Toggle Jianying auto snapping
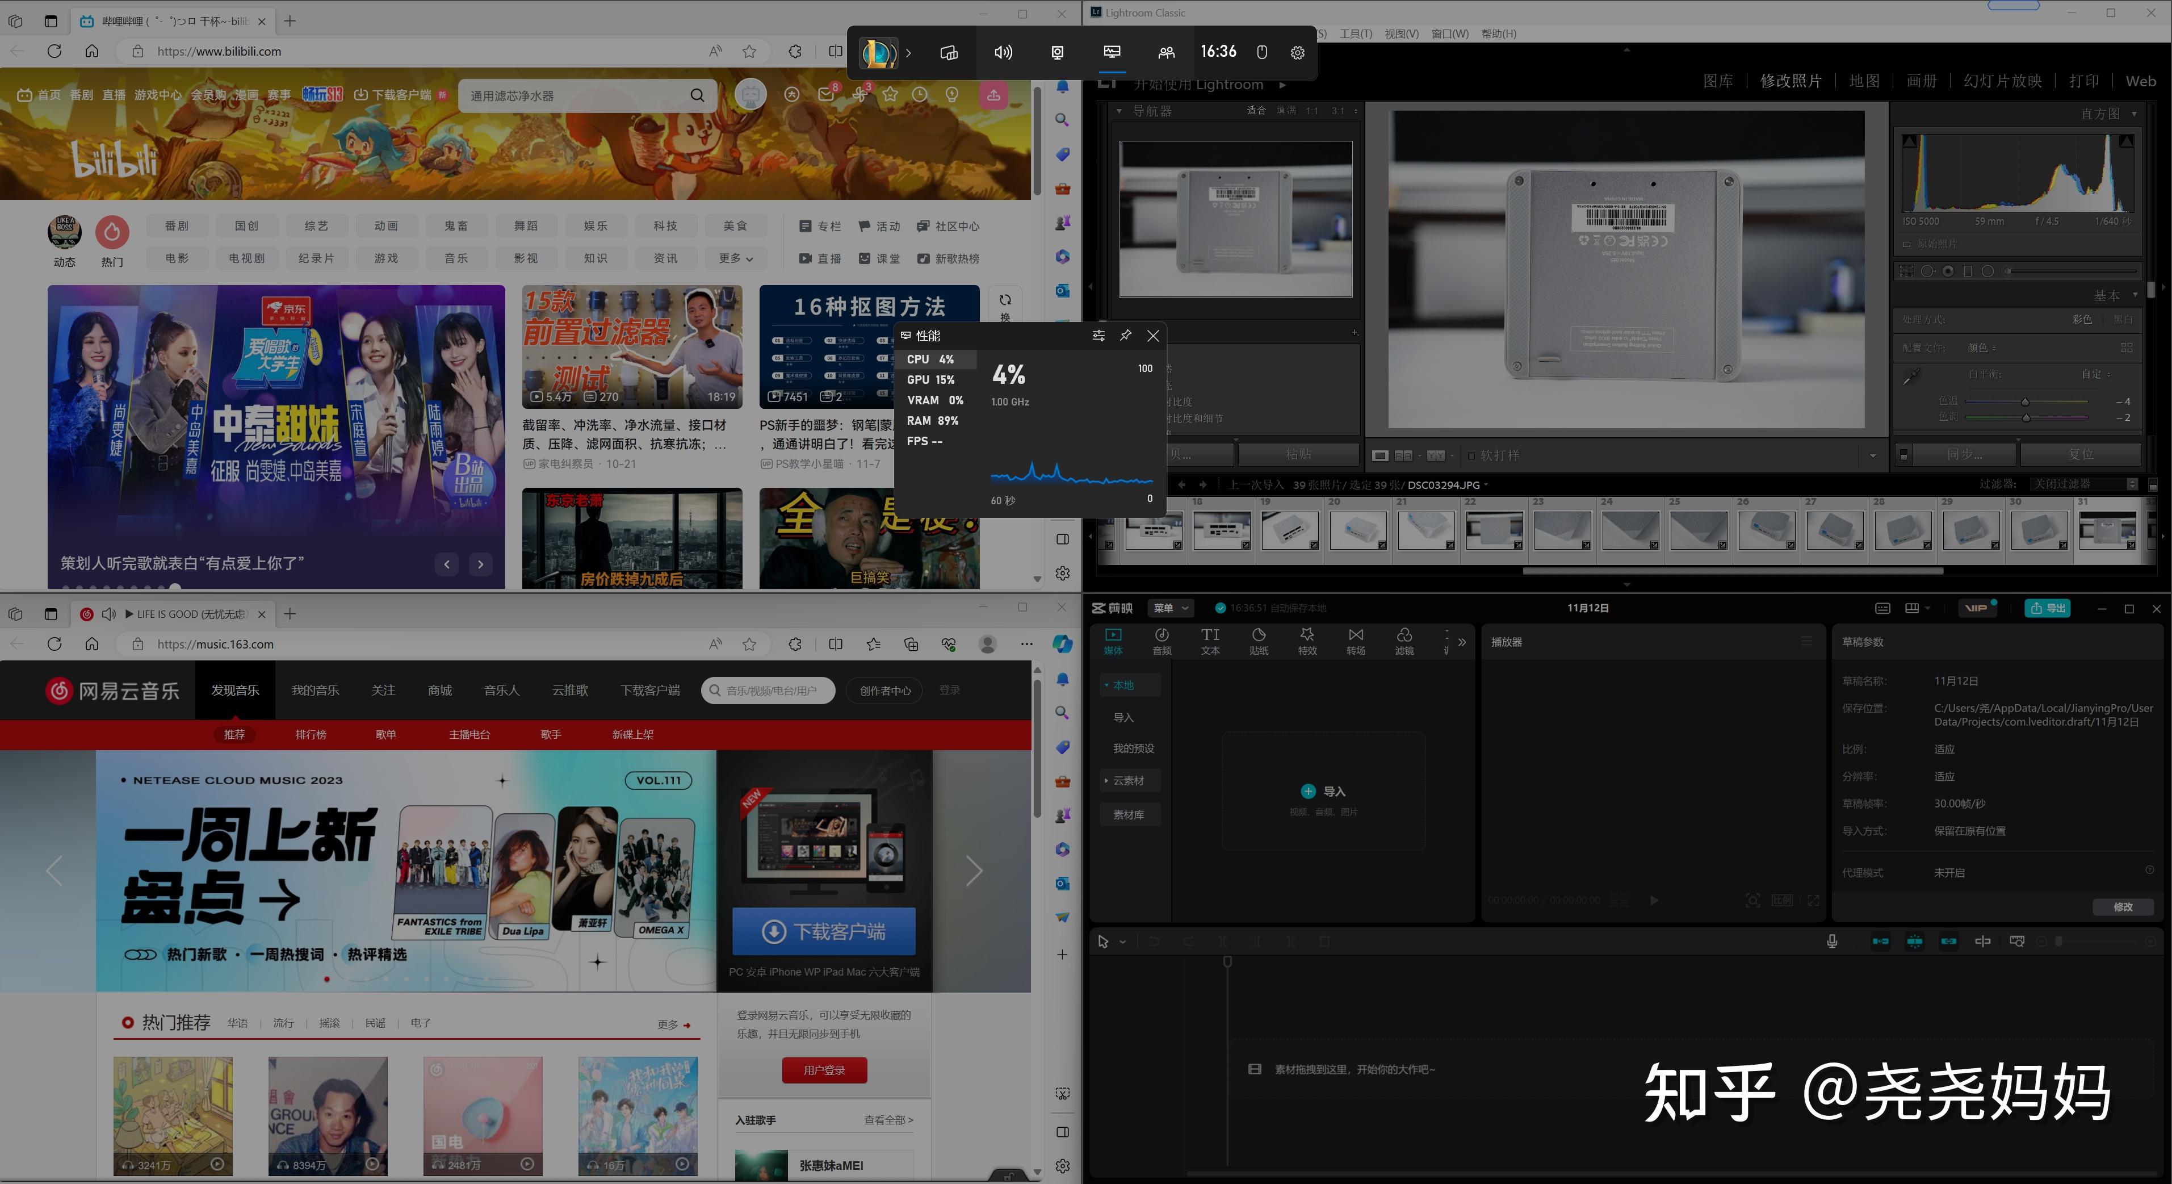Image resolution: width=2172 pixels, height=1184 pixels. 1914,941
